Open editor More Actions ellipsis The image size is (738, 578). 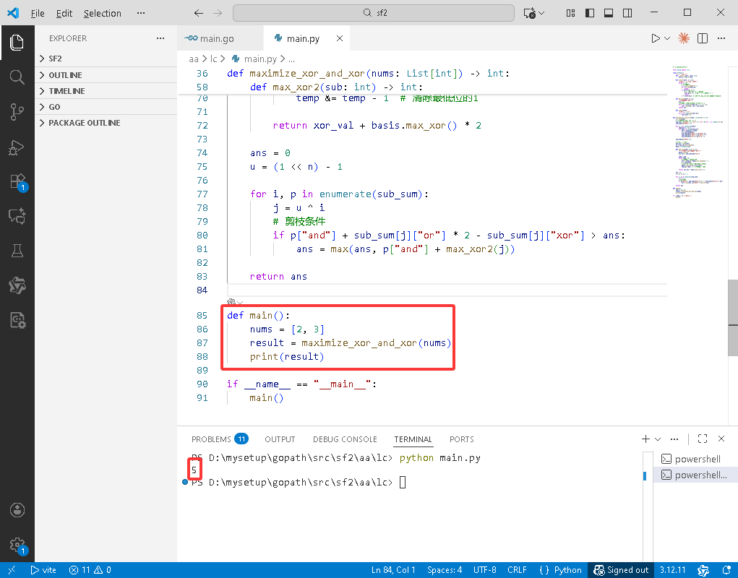pos(721,38)
